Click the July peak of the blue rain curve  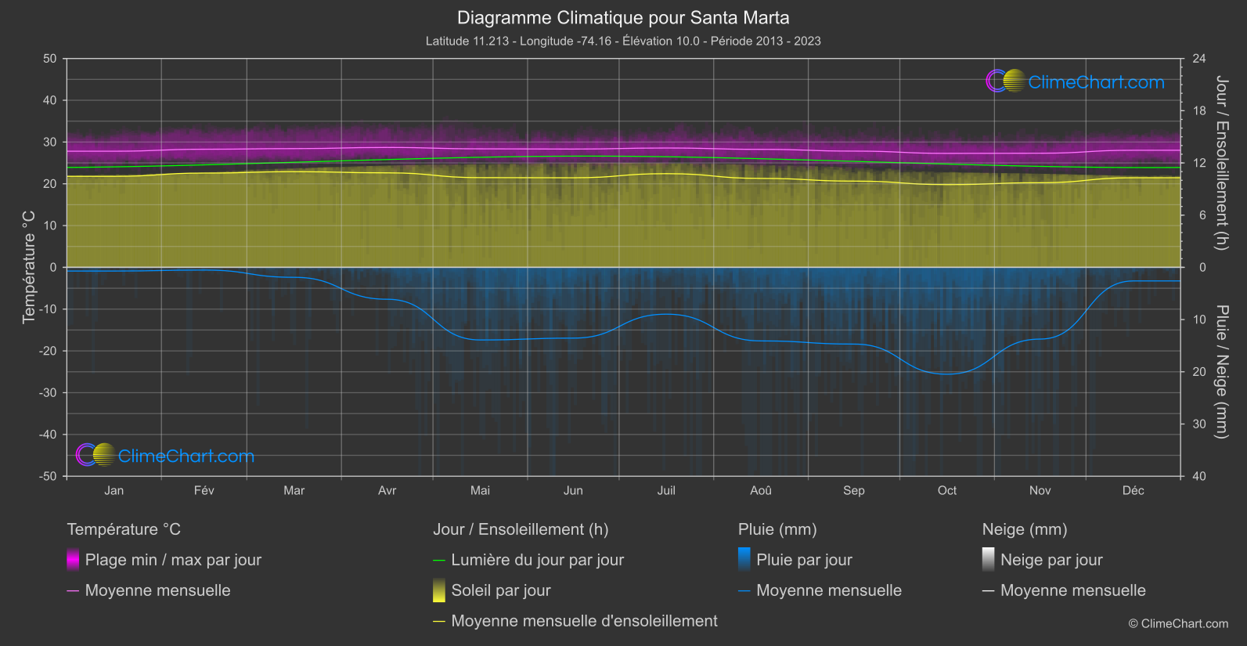(x=665, y=314)
